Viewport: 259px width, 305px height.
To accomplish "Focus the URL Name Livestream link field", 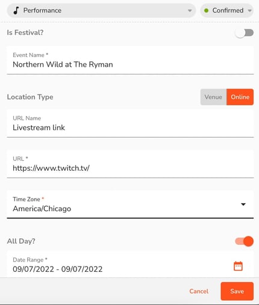I will (130, 123).
